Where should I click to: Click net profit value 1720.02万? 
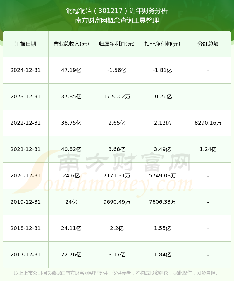pos(117,97)
